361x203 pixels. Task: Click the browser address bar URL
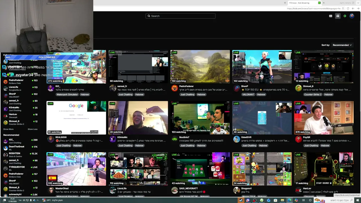click(x=314, y=8)
